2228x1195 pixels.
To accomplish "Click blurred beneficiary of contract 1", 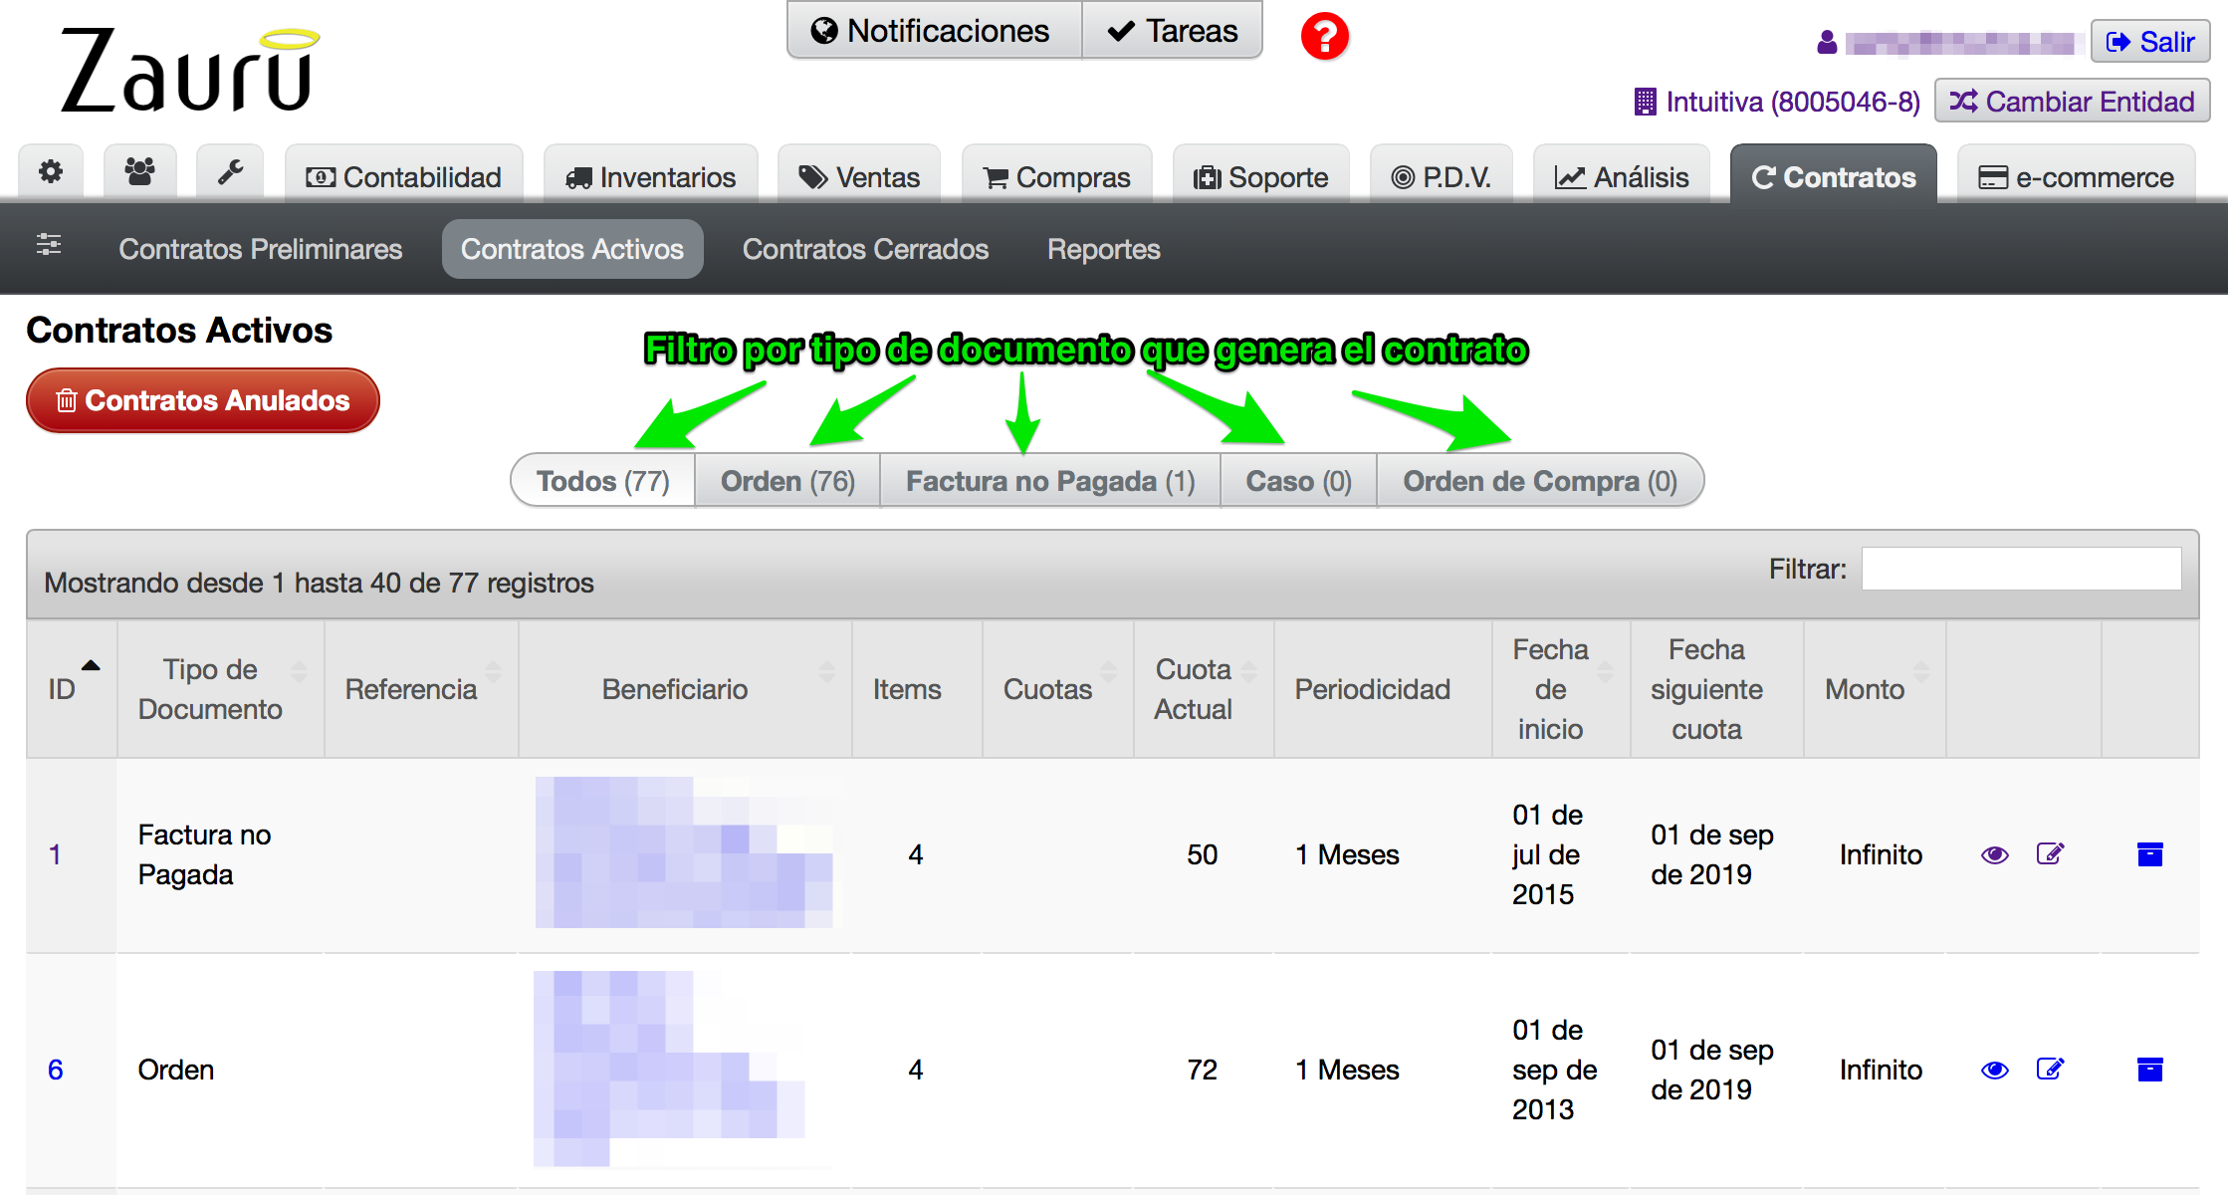I will tap(684, 852).
